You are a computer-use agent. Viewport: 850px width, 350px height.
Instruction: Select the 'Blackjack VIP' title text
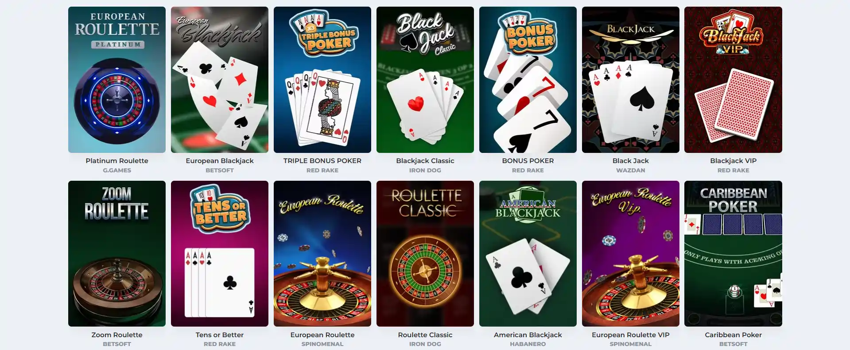pos(733,161)
